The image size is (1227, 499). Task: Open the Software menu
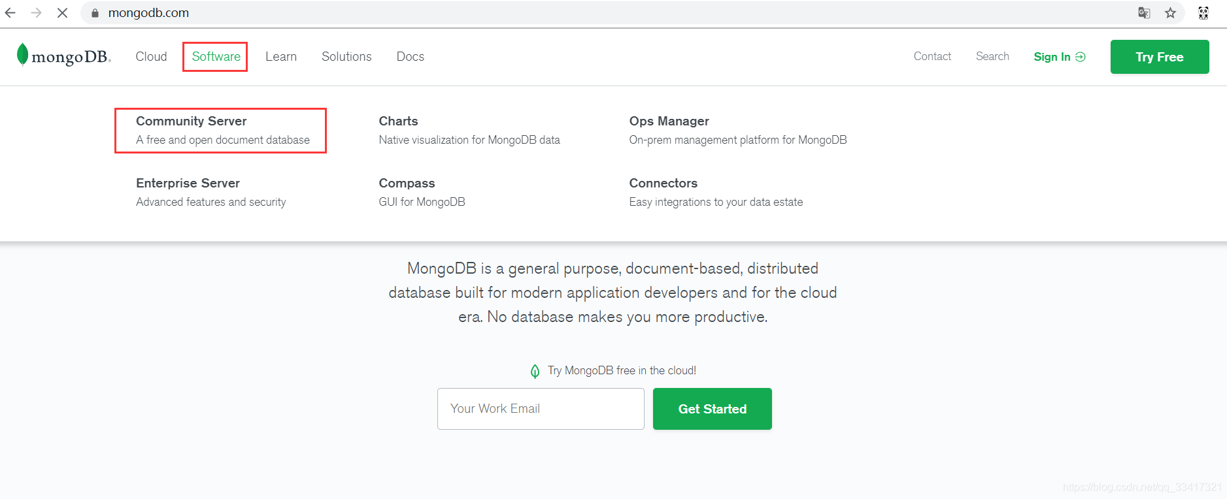[216, 57]
